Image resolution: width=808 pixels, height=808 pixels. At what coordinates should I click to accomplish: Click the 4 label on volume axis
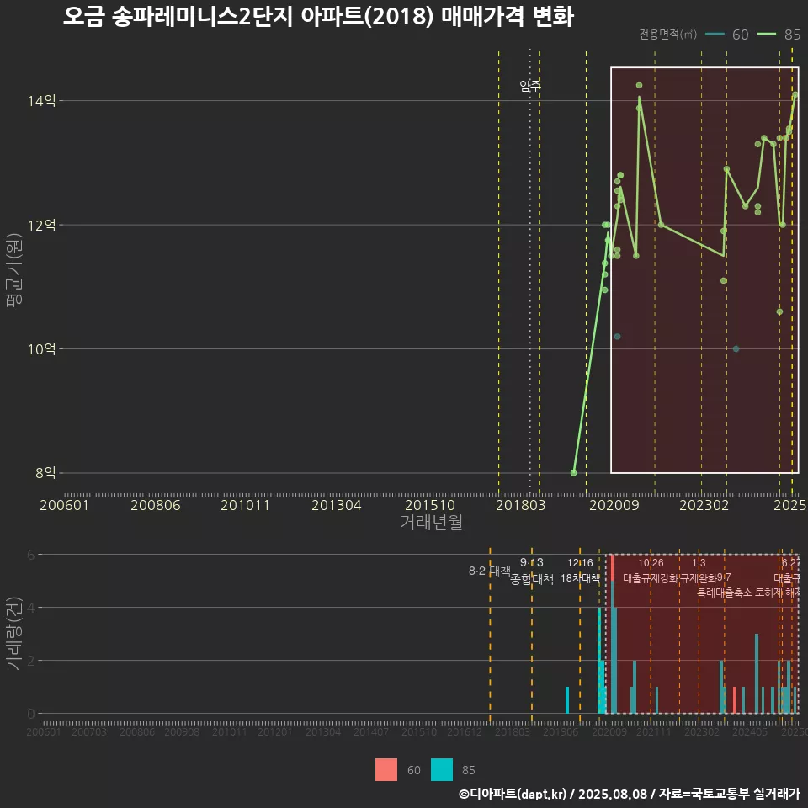pos(31,608)
